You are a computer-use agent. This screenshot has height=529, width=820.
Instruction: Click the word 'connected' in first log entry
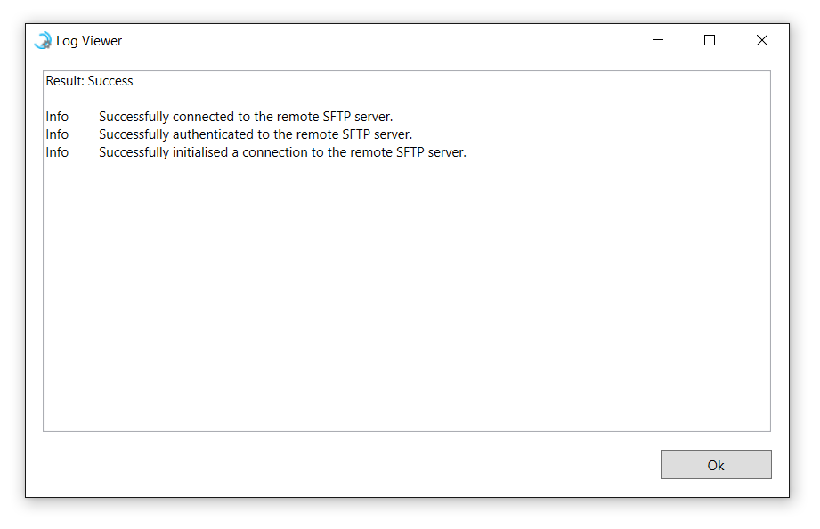click(203, 117)
